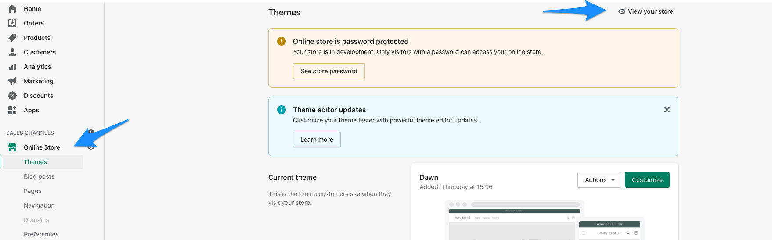Click the Home icon in sidebar
Viewport: 772px width, 240px height.
pos(12,9)
